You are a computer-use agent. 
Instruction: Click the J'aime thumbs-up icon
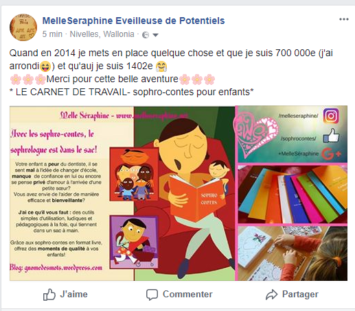click(49, 295)
